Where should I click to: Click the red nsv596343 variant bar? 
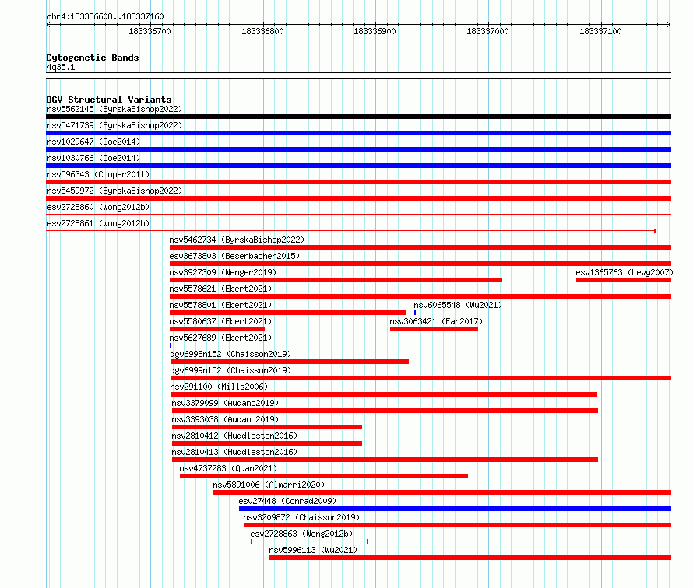pyautogui.click(x=358, y=182)
